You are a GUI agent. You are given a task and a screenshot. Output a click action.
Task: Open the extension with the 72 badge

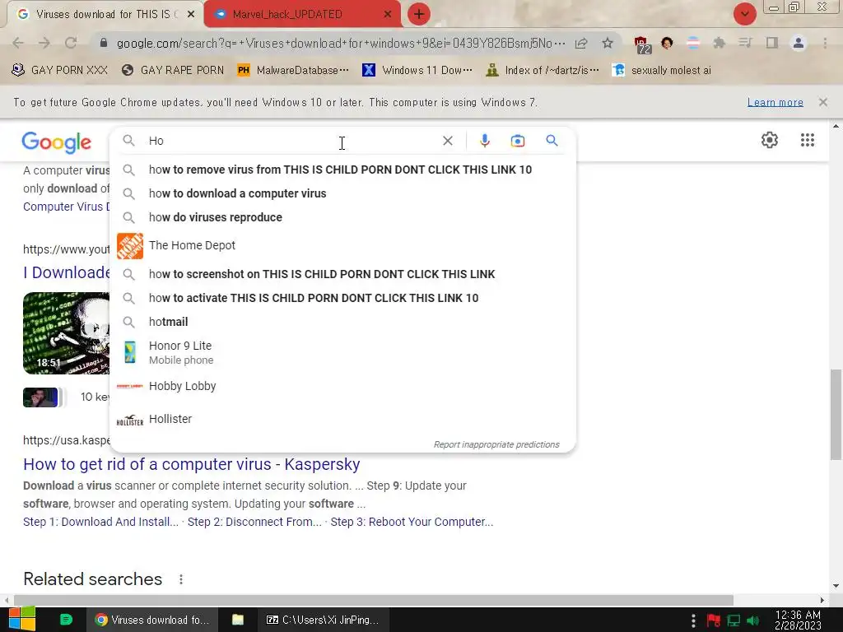[641, 44]
